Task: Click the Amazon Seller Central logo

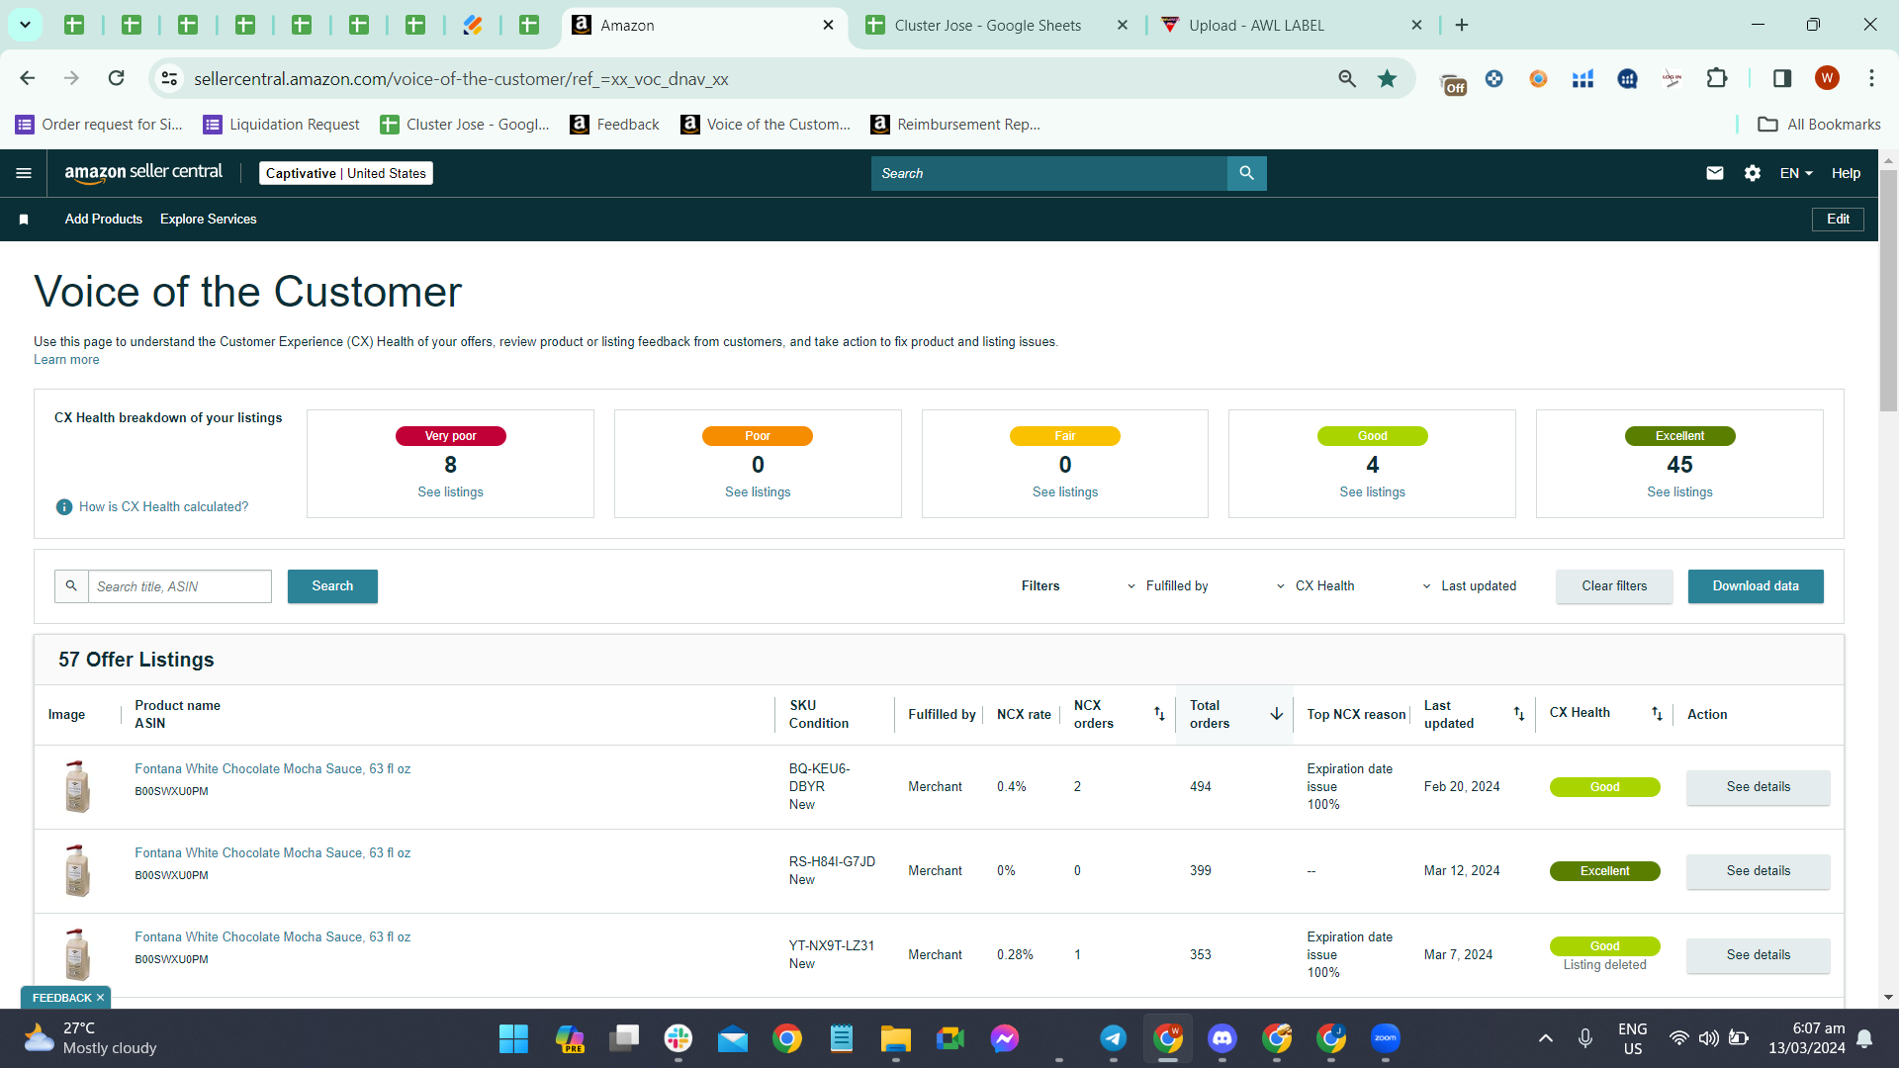Action: (x=143, y=173)
